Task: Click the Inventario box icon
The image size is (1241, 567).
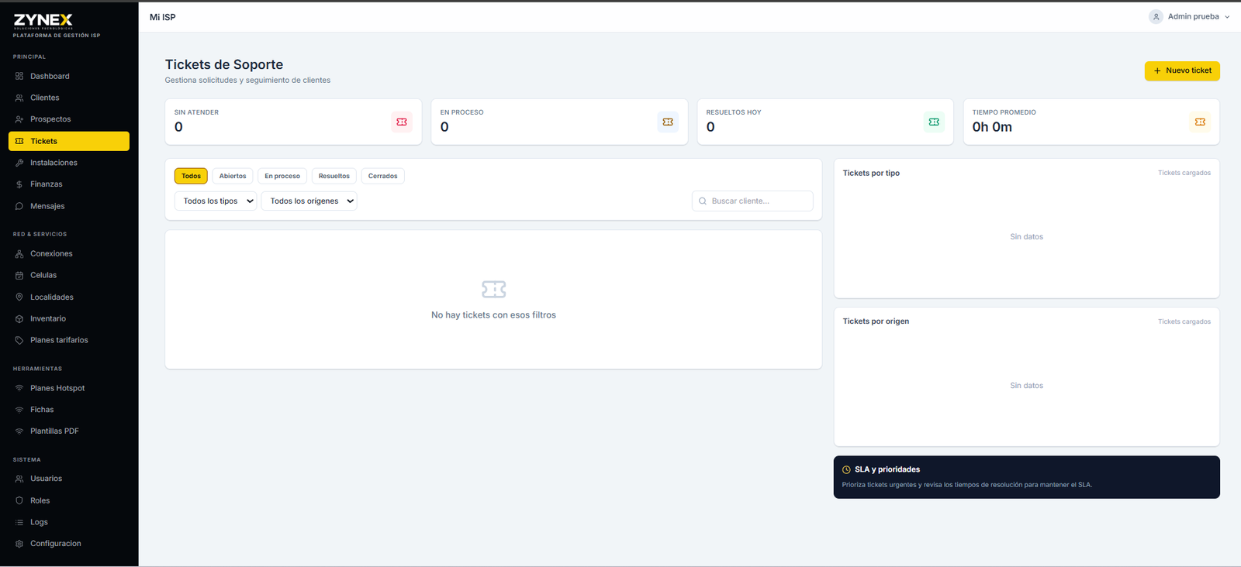Action: pos(19,319)
